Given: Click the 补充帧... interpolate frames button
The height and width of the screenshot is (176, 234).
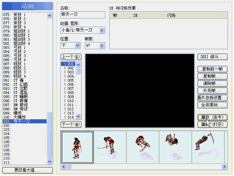Looking at the screenshot, I should point(212,91).
